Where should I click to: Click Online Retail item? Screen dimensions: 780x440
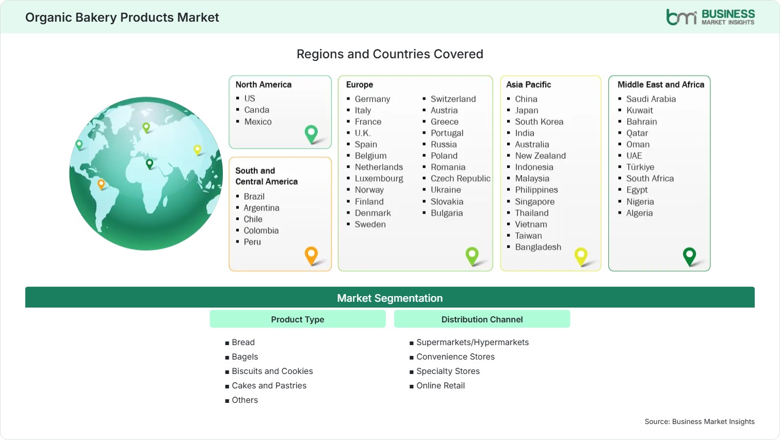(441, 386)
